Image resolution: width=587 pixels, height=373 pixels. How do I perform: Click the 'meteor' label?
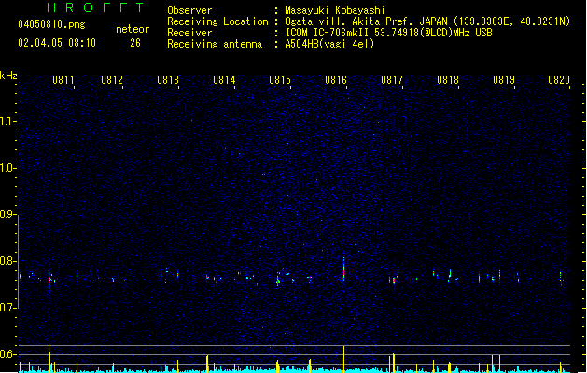tap(133, 29)
